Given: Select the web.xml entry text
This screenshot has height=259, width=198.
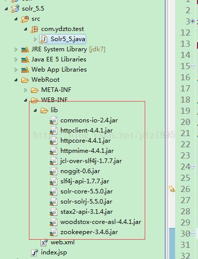Looking at the screenshot, I should click(x=62, y=242).
